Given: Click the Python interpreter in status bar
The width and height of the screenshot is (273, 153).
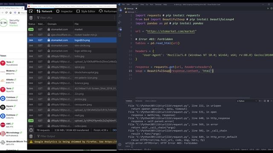Looking at the screenshot, I should click(x=130, y=149).
